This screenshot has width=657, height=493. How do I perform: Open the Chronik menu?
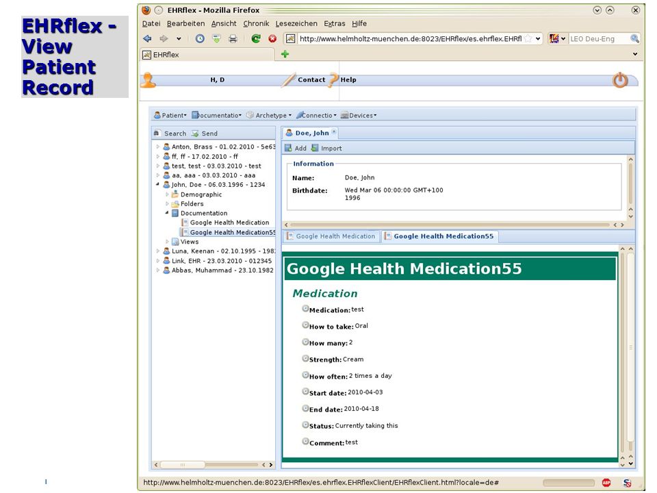pos(256,23)
